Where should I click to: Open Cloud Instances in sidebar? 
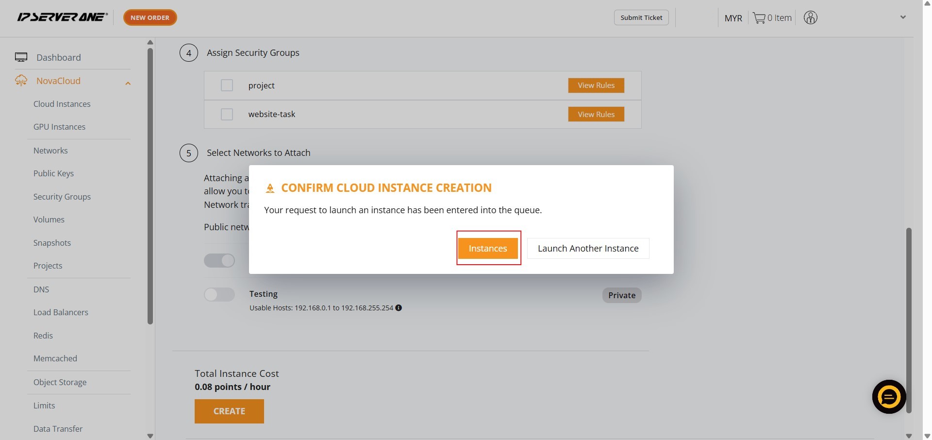pyautogui.click(x=62, y=104)
